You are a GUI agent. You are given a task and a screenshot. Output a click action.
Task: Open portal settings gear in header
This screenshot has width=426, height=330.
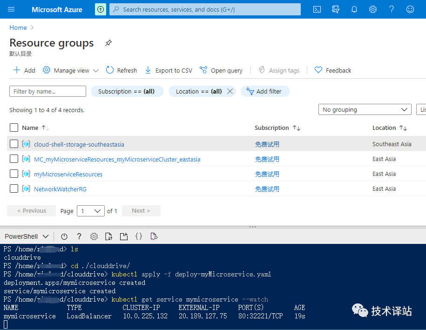(373, 9)
